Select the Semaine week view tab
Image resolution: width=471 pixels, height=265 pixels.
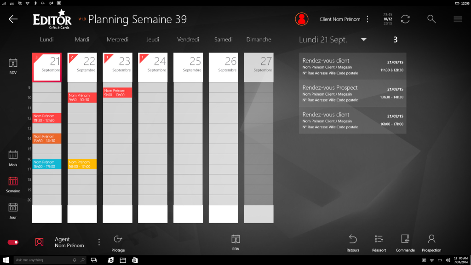pos(13,182)
